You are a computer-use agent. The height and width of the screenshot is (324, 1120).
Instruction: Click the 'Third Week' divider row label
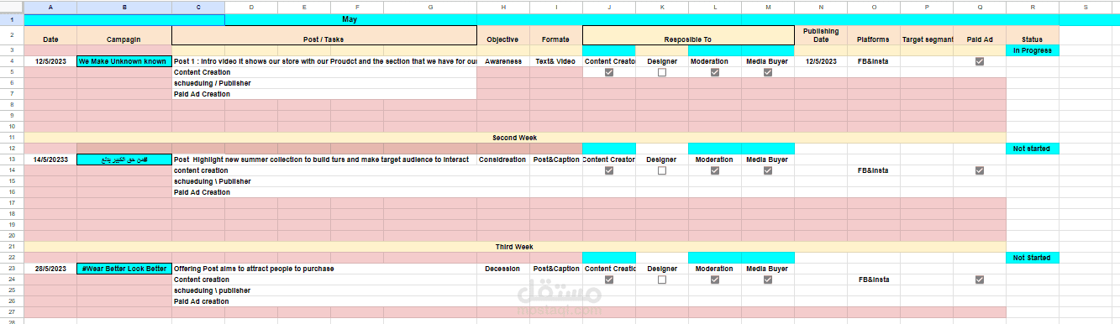click(515, 246)
